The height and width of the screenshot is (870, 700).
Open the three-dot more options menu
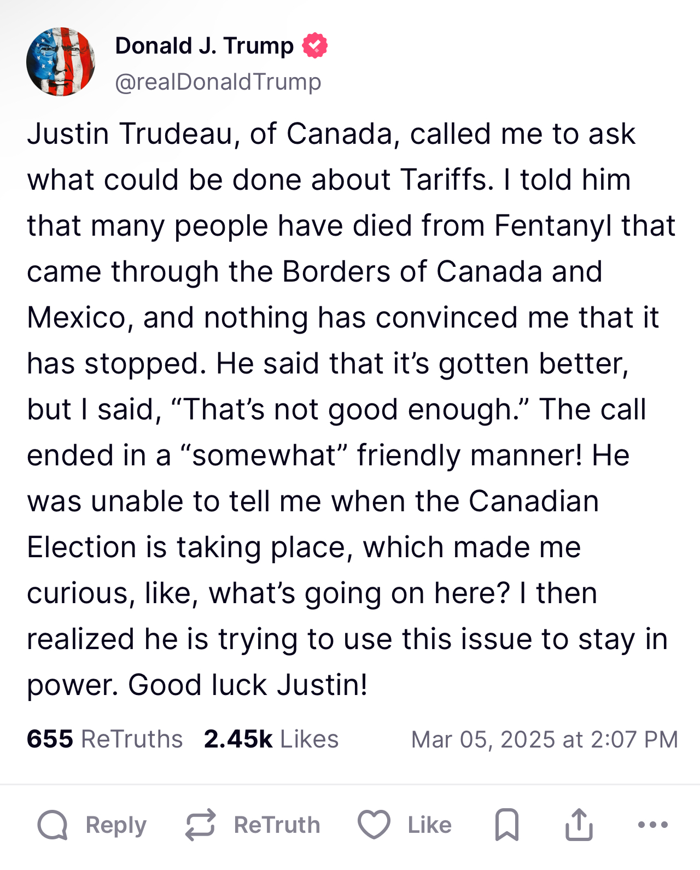click(653, 825)
